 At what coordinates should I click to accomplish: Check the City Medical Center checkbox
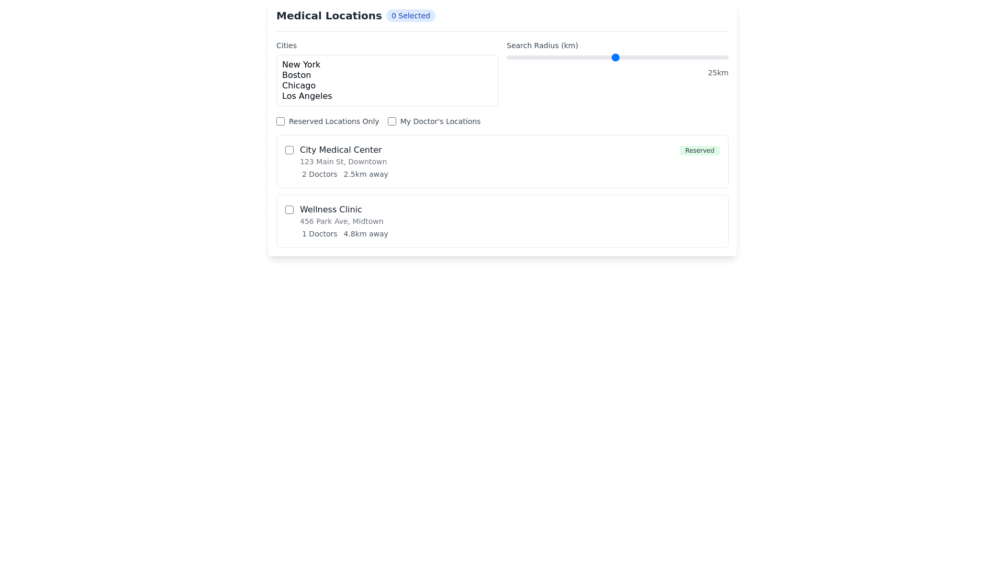pos(289,150)
